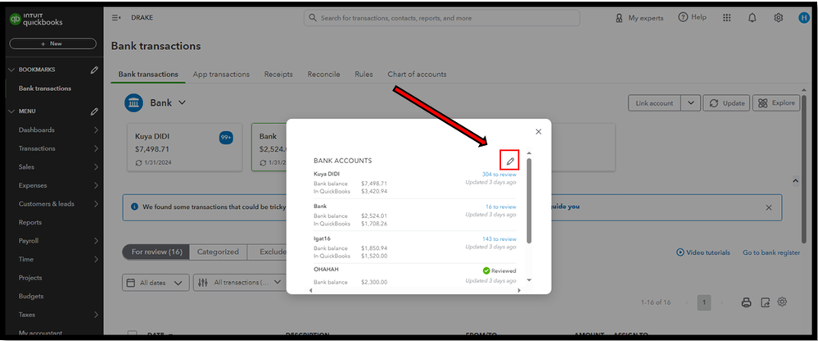Click the info icon in the banner
This screenshot has width=818, height=341.
(x=135, y=207)
